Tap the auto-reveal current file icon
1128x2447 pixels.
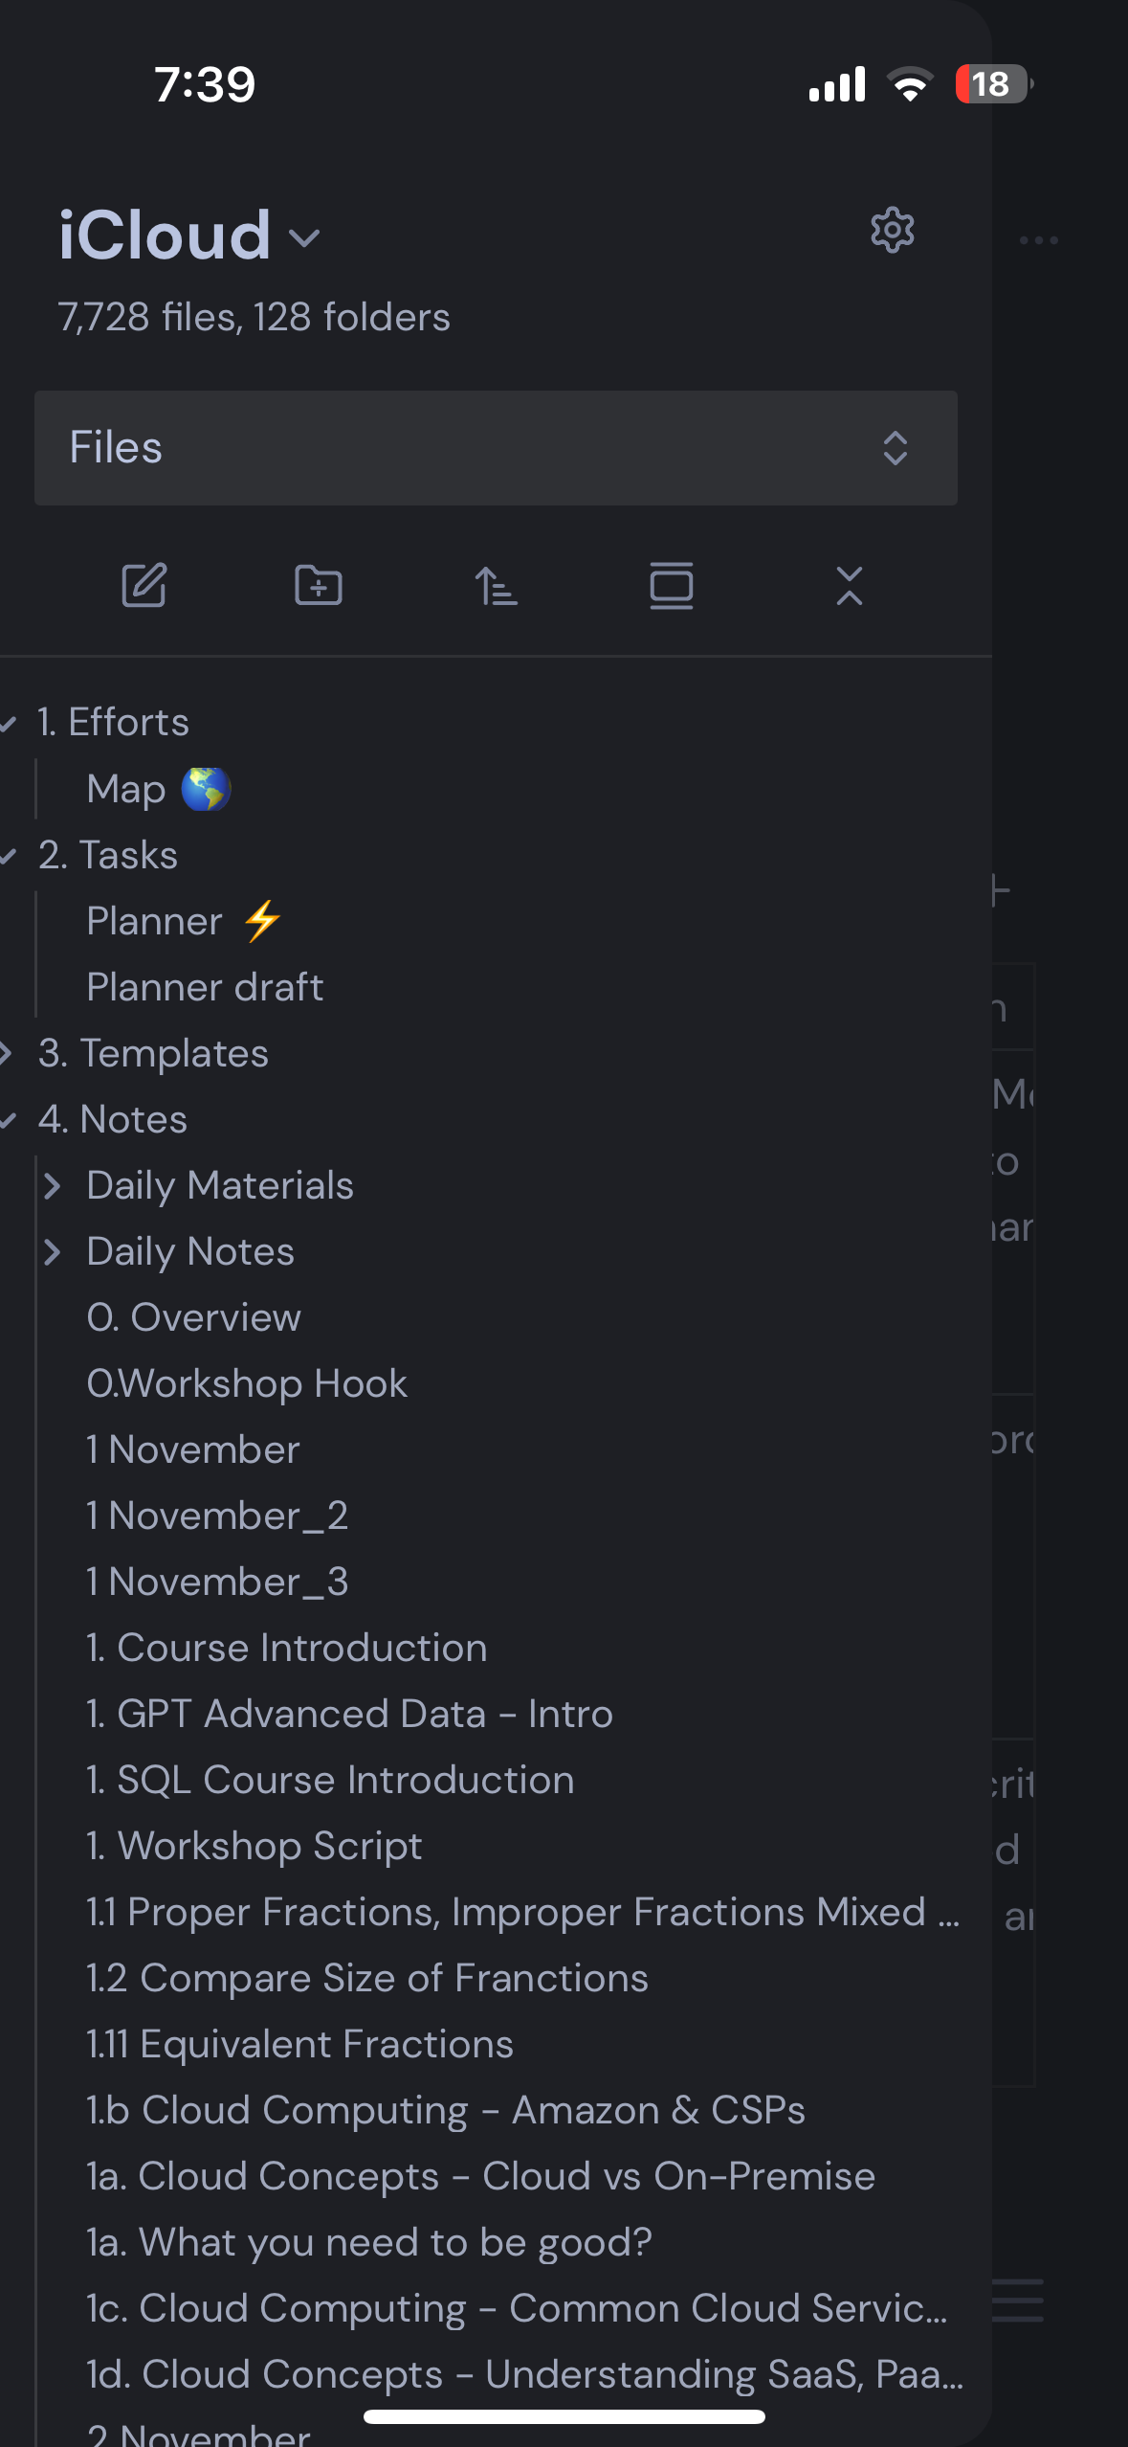[x=672, y=586]
